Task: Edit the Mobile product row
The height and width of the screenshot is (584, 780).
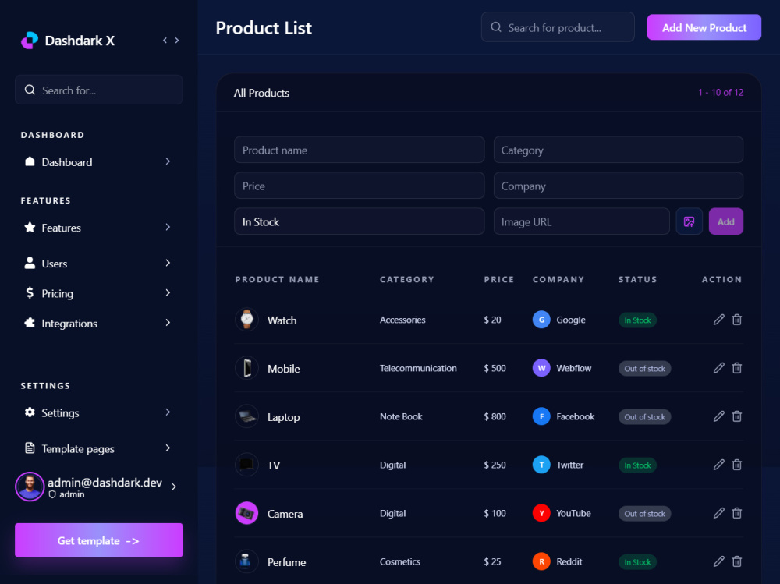Action: 719,368
